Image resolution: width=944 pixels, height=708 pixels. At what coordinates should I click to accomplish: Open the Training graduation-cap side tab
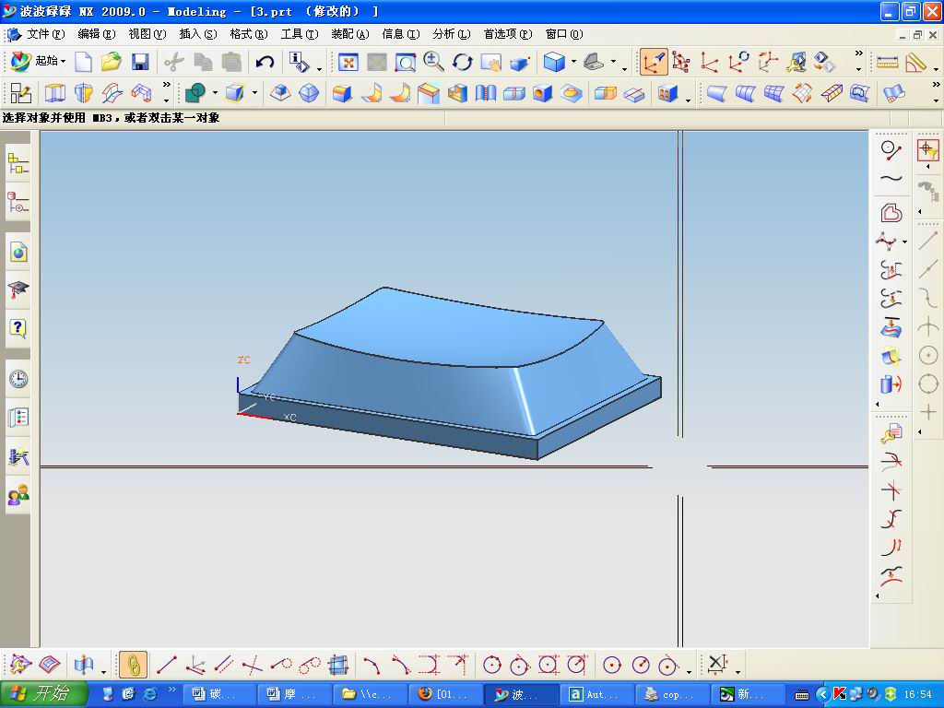click(18, 290)
